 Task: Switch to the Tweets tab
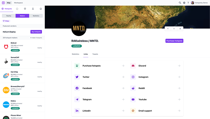(95, 54)
